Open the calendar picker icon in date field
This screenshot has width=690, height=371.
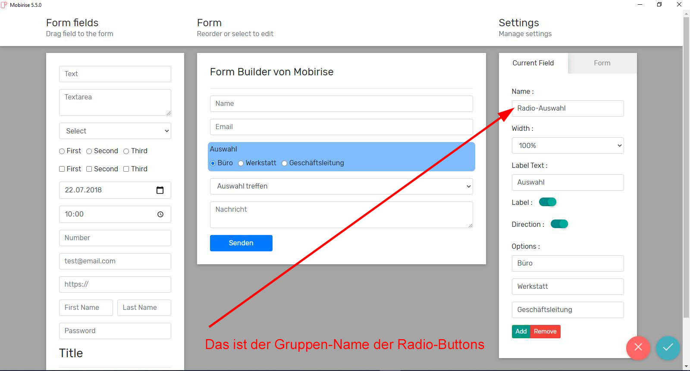tap(160, 190)
